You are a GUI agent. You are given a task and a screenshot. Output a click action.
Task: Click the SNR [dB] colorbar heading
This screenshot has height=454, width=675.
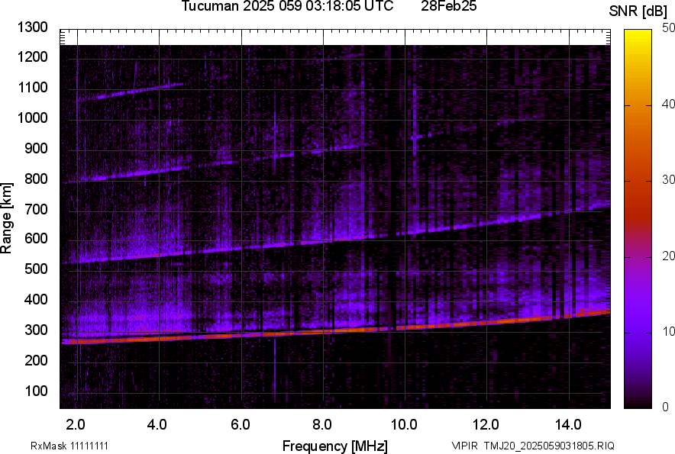click(x=638, y=11)
